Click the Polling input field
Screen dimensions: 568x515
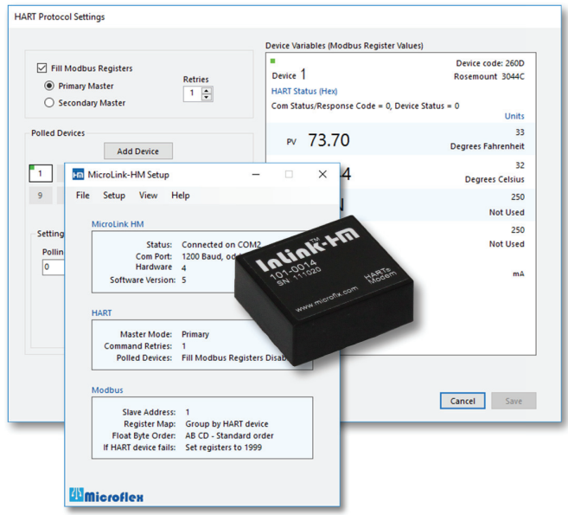(x=54, y=267)
